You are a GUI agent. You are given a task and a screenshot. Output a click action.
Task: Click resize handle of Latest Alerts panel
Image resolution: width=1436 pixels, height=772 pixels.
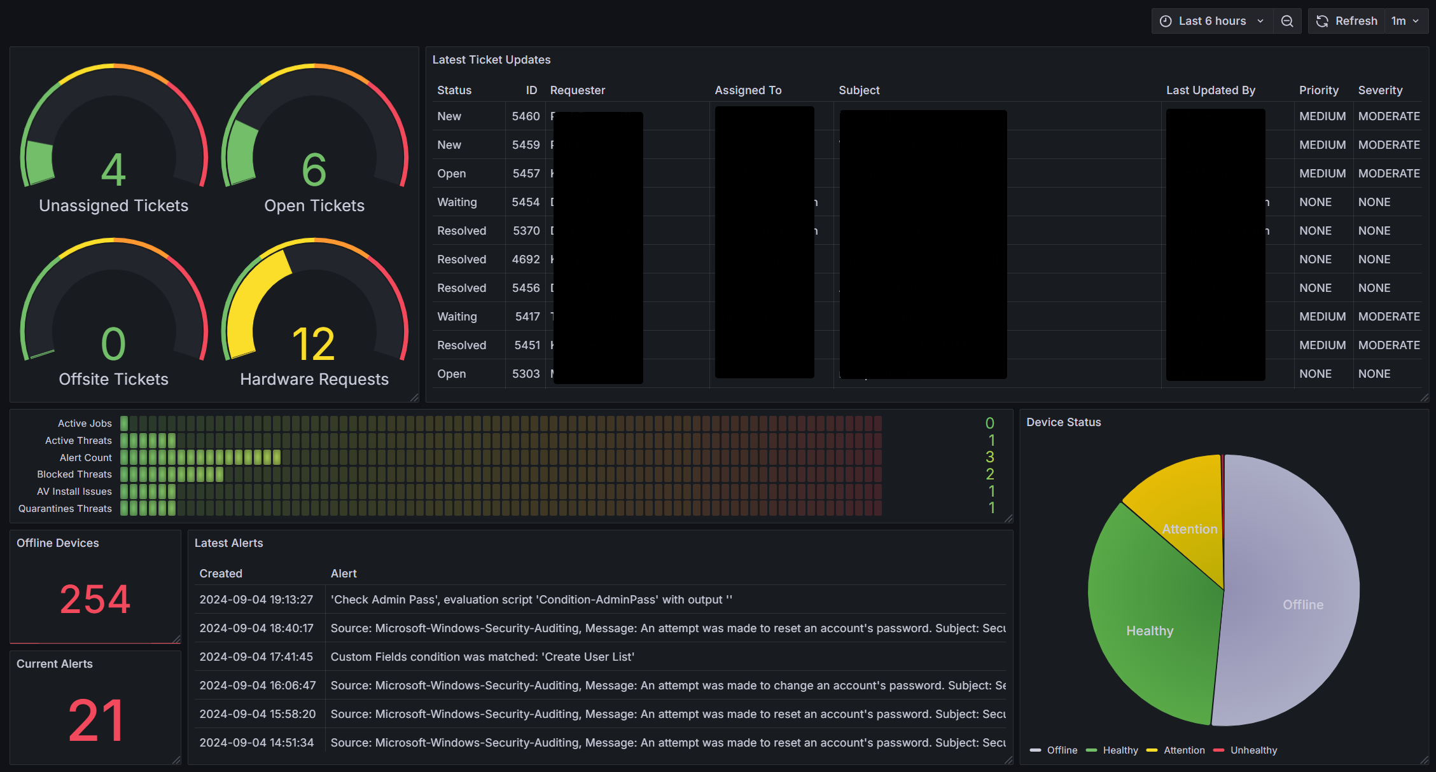1008,760
